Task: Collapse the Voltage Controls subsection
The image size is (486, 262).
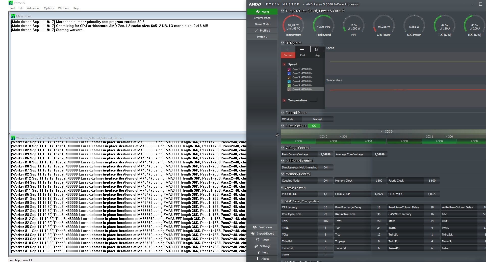Action: coord(282,188)
